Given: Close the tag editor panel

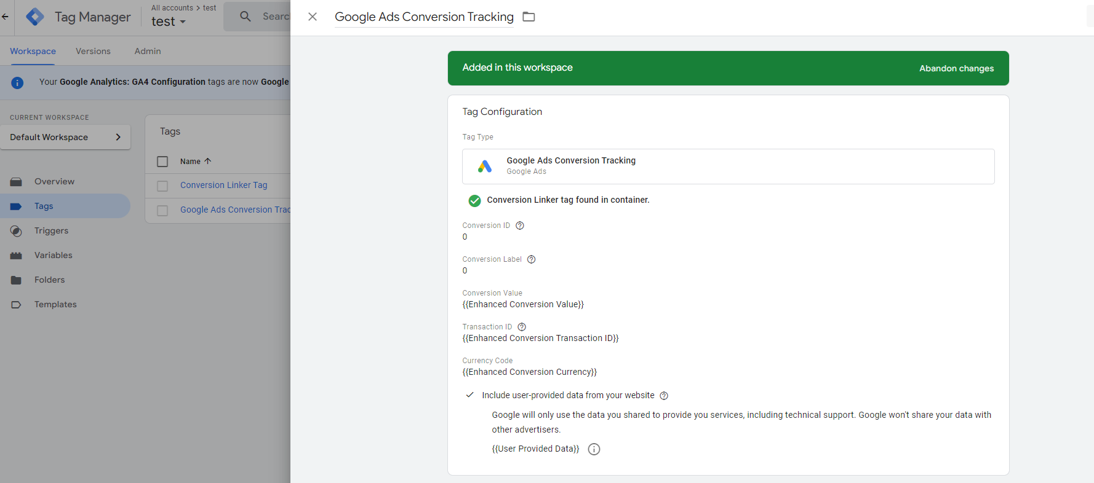Looking at the screenshot, I should [x=313, y=17].
